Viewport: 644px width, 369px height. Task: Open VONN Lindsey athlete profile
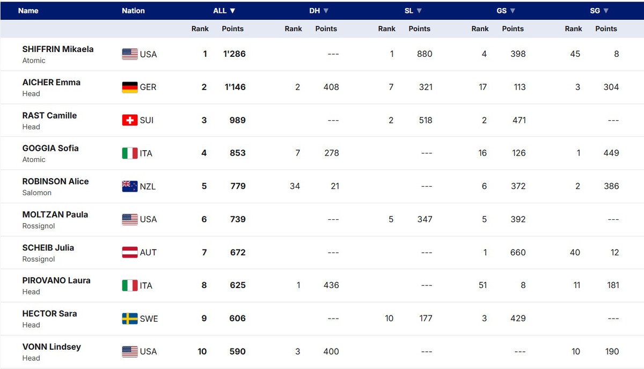[x=52, y=347]
